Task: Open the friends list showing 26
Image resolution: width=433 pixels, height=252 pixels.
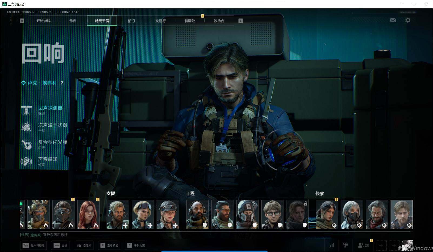Action: point(363,245)
